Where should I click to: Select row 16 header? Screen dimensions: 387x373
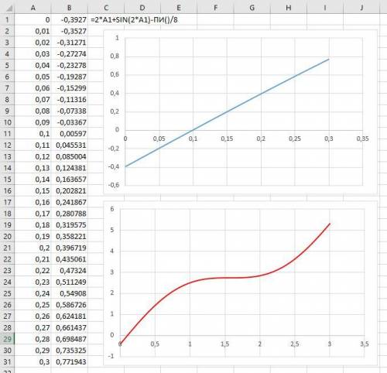pyautogui.click(x=7, y=190)
